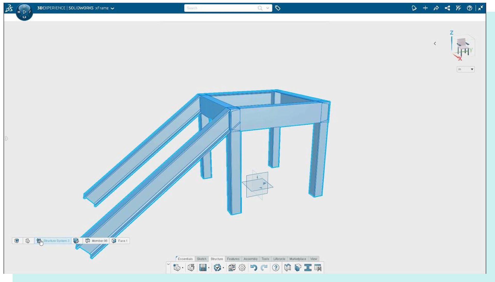This screenshot has height=282, width=495.
Task: Select Member.96 in breadcrumb
Action: pyautogui.click(x=96, y=241)
